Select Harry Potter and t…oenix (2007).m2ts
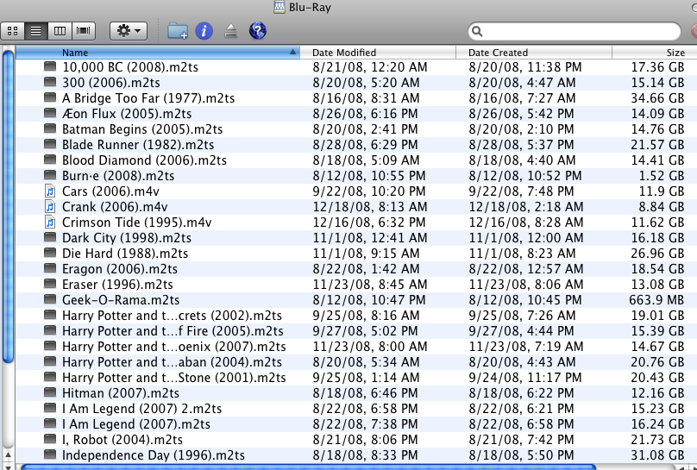The width and height of the screenshot is (697, 470). [173, 347]
